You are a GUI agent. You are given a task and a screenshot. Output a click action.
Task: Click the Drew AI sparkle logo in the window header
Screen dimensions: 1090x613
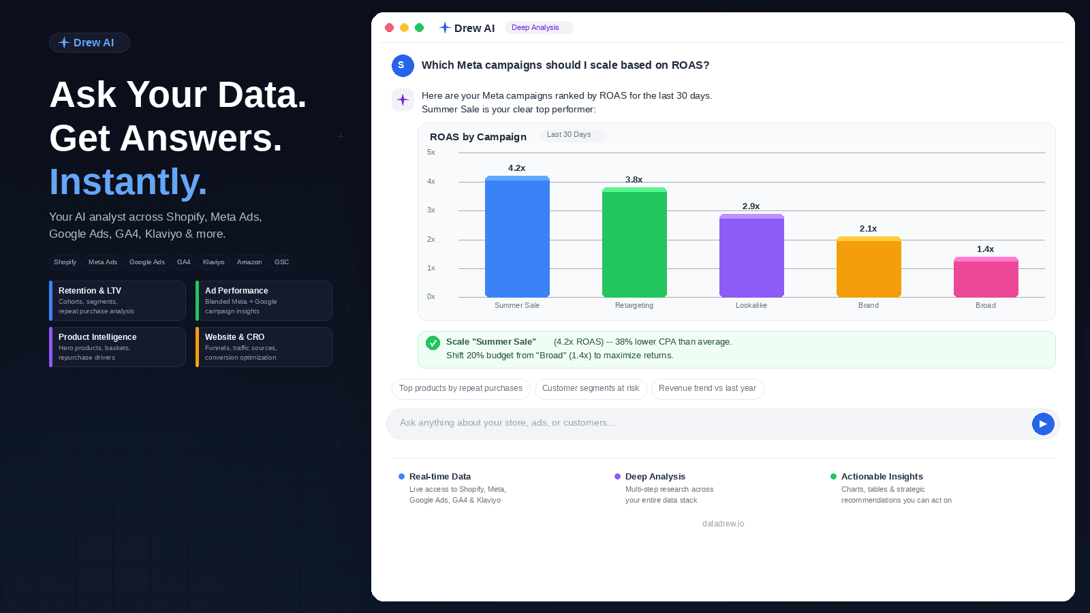tap(445, 27)
